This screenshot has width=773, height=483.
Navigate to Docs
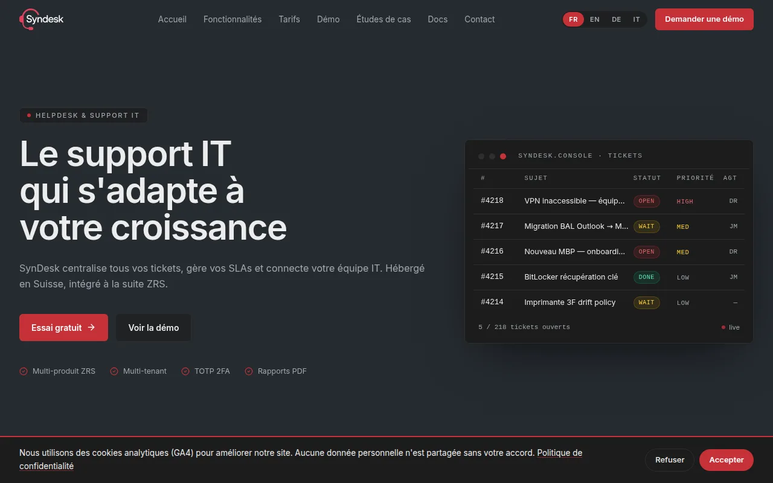tap(438, 19)
